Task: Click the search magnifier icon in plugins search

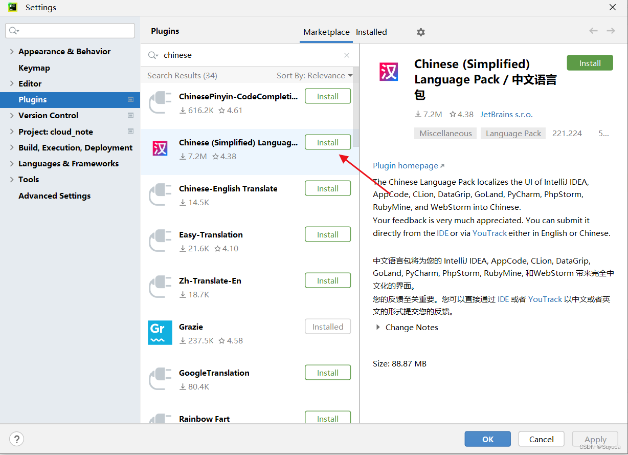Action: tap(153, 55)
